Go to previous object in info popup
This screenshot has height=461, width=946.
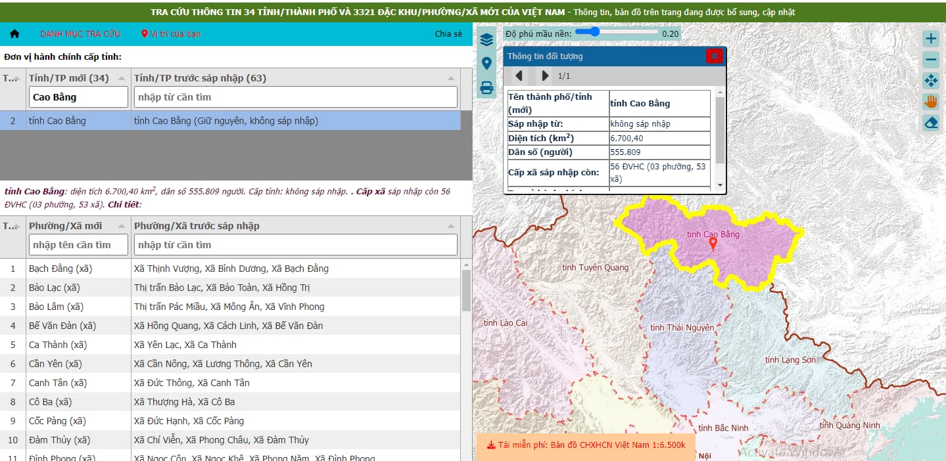coord(519,76)
